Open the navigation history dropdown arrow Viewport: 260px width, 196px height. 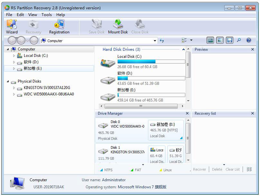coord(28,40)
